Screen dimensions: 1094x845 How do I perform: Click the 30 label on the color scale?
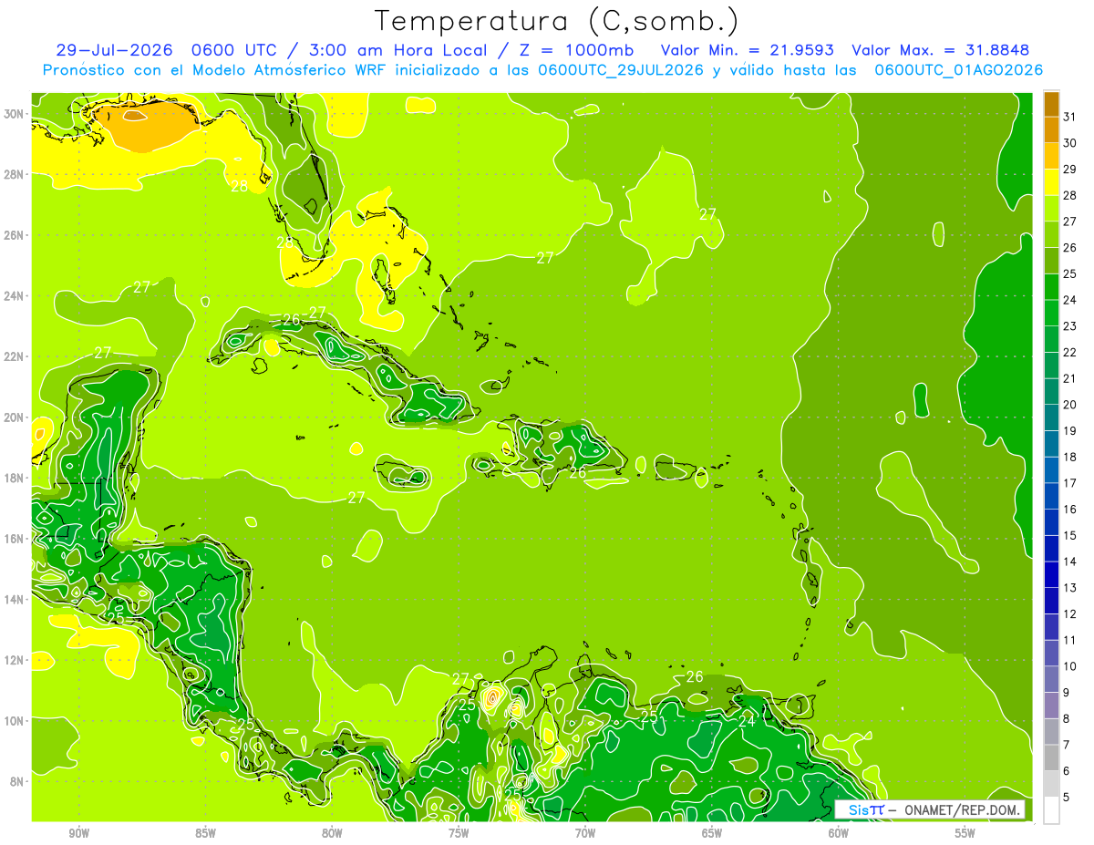pos(1069,143)
